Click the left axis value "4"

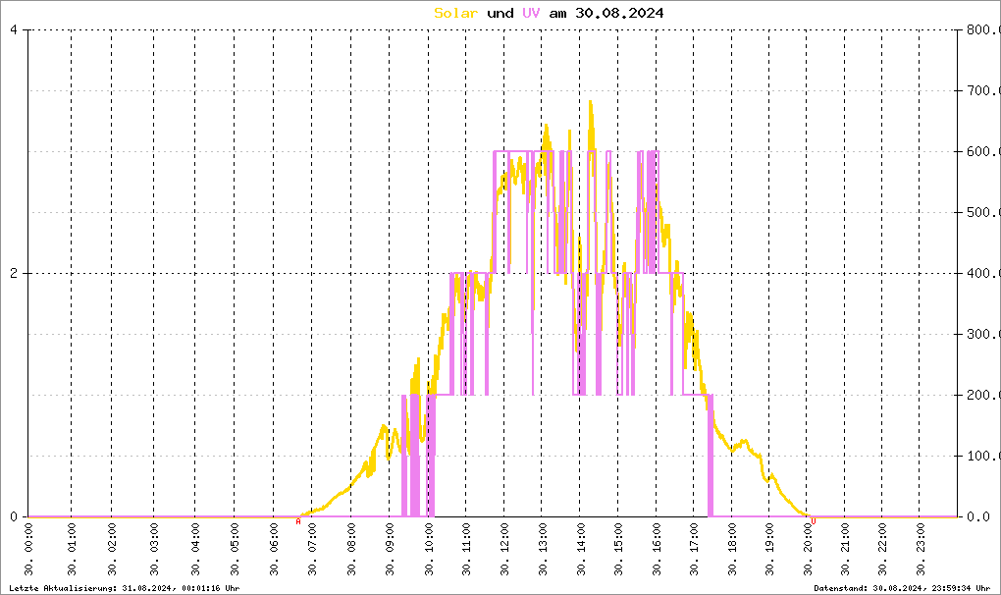(x=14, y=30)
